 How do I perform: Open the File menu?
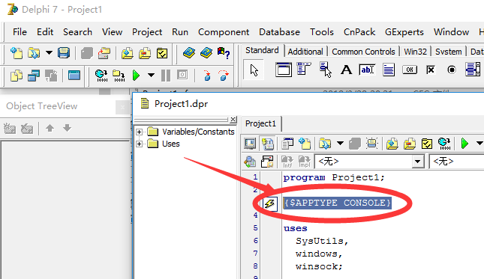coord(20,32)
